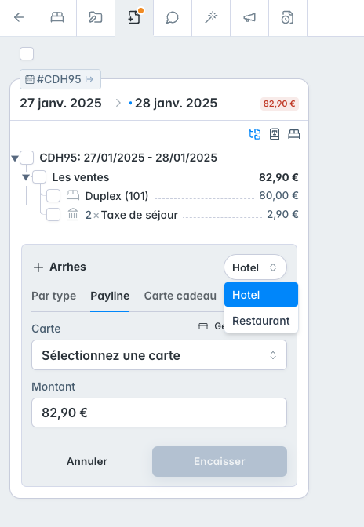Open the document history clock icon
364x527 pixels.
(x=287, y=17)
